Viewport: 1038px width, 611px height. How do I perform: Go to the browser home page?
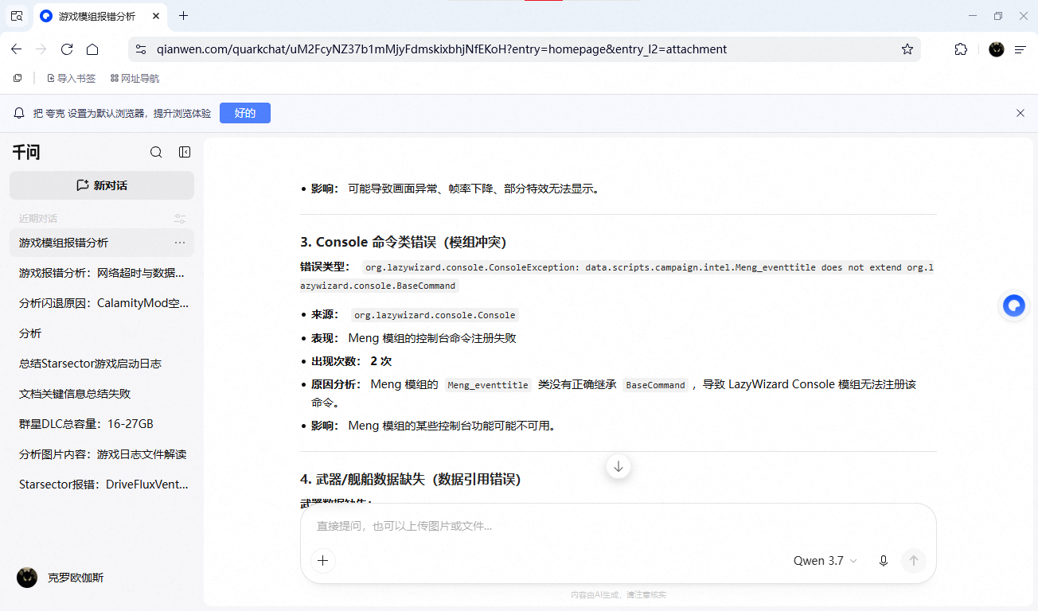tap(92, 49)
